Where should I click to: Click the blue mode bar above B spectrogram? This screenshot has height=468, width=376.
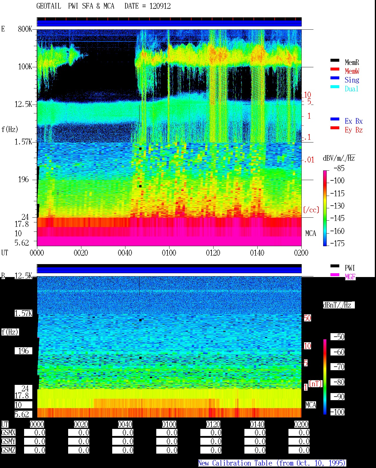169,270
